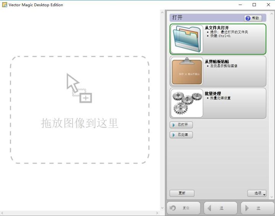The height and width of the screenshot is (216, 275).
Task: Expand the 已打开 section
Action: [x=181, y=125]
